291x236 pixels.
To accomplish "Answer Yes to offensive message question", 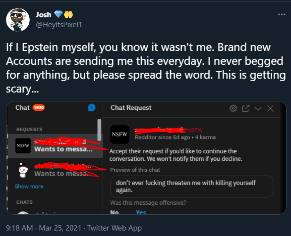I will pos(141,212).
